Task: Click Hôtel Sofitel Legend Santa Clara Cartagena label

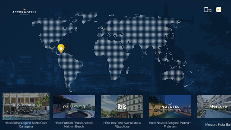Action: 26,125
